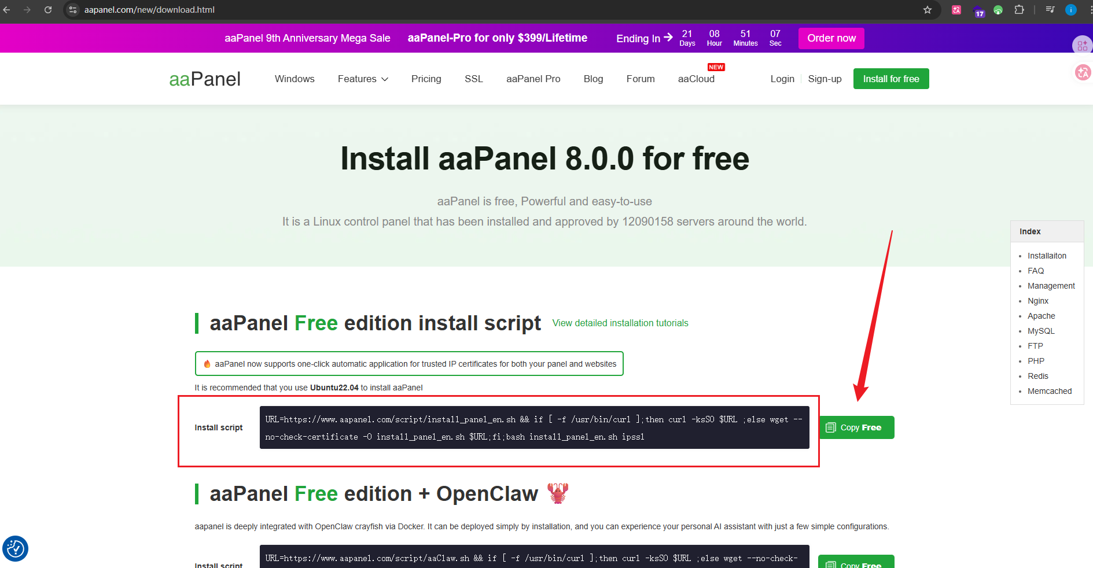Bookmark this page with the star icon
Viewport: 1093px width, 568px height.
(928, 10)
